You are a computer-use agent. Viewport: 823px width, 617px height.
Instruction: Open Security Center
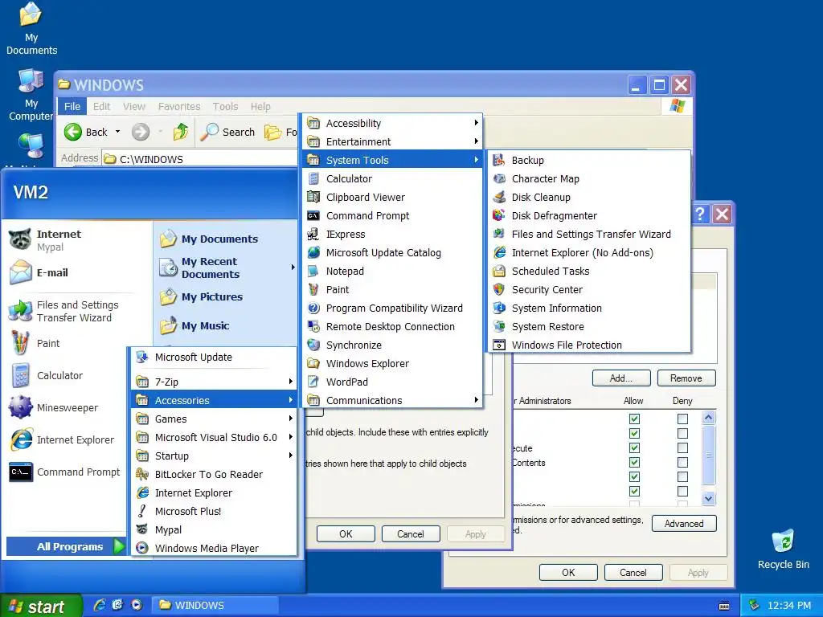pos(589,289)
